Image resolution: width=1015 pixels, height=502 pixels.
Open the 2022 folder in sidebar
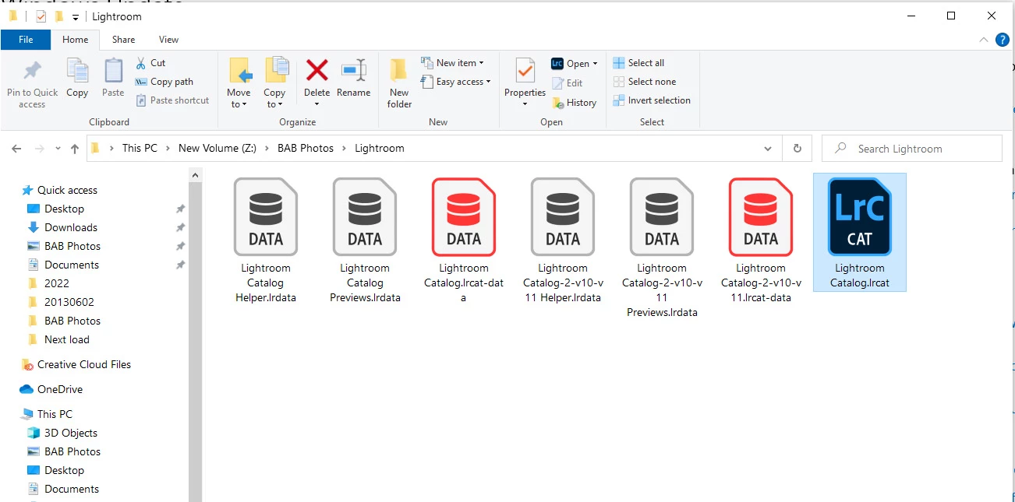[57, 283]
